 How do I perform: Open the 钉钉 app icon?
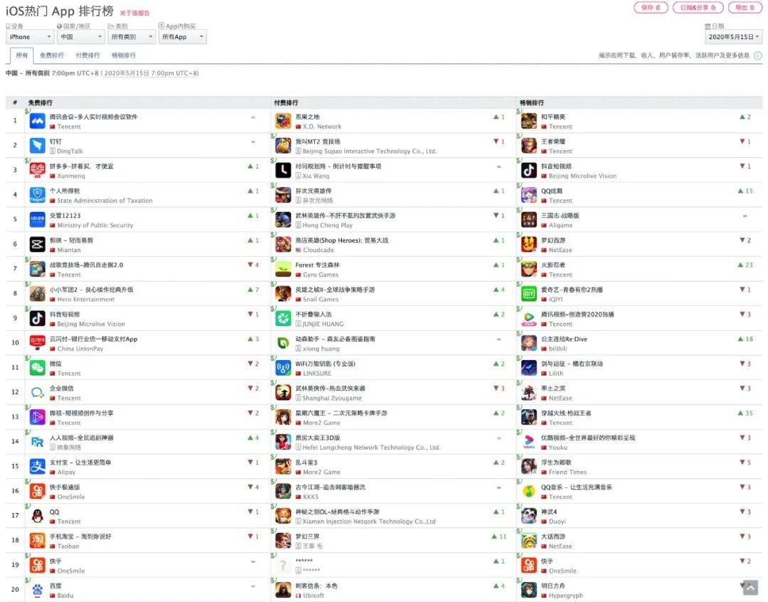pyautogui.click(x=37, y=146)
